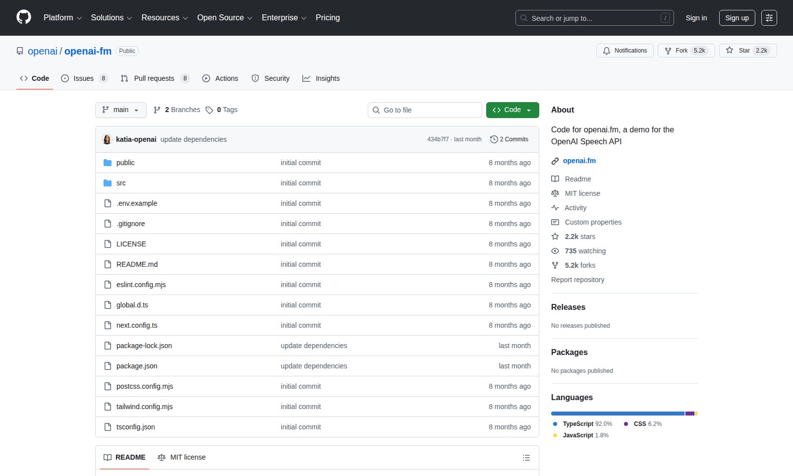Viewport: 793px width, 476px height.
Task: Open the .env.example file
Action: [137, 203]
